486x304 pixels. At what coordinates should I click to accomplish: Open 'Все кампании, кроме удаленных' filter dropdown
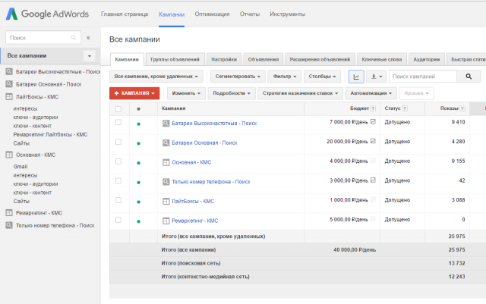[x=156, y=77]
